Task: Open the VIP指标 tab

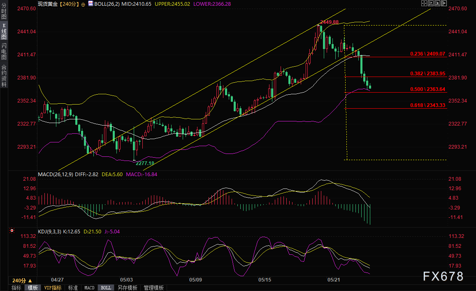Action: coord(53,288)
